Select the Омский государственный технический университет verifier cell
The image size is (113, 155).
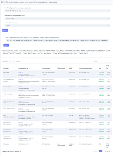(87, 117)
